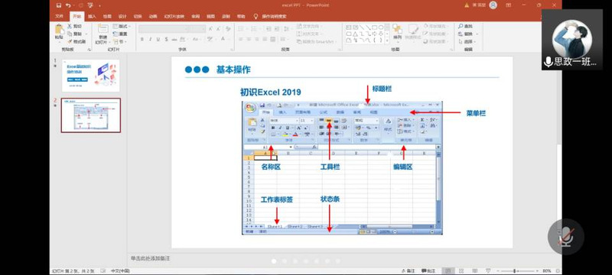Select the triangle shape in shapes gallery
Screen dimensions: 612x275
pyautogui.click(x=355, y=34)
